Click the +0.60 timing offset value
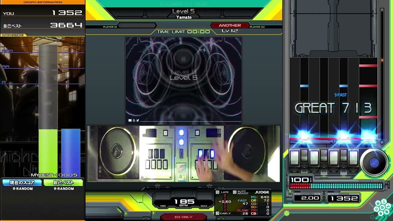 tap(225, 202)
